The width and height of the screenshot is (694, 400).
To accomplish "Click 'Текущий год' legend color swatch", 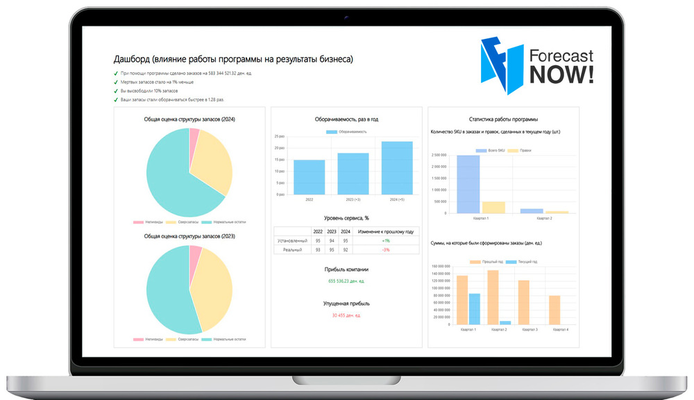I will coord(511,262).
